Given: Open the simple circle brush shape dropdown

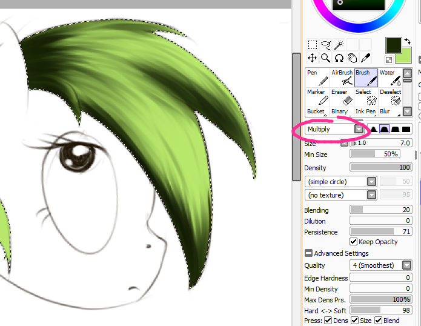Looking at the screenshot, I should pos(371,182).
